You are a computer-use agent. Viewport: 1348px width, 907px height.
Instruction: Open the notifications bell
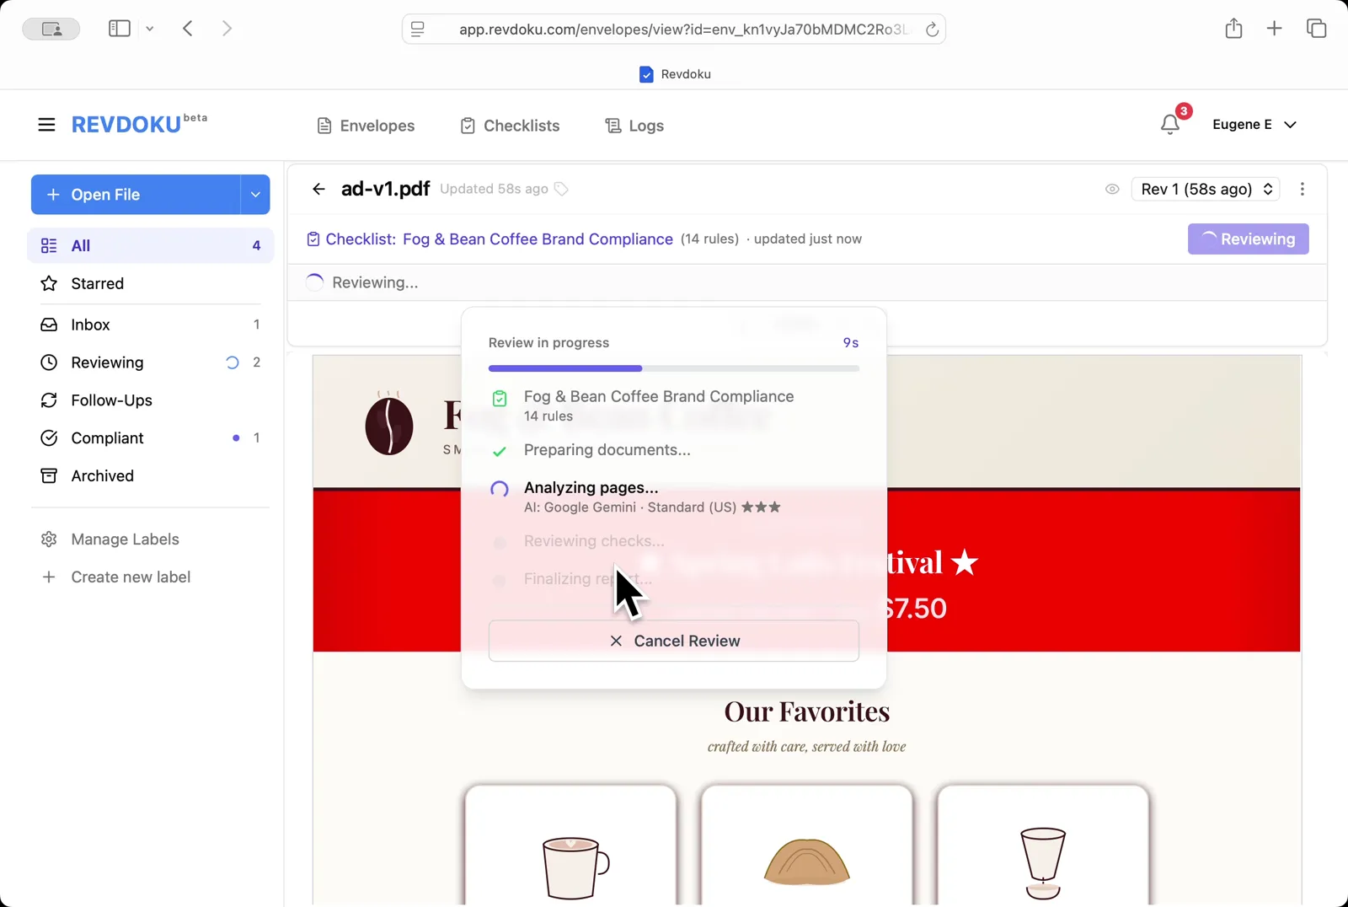coord(1170,124)
